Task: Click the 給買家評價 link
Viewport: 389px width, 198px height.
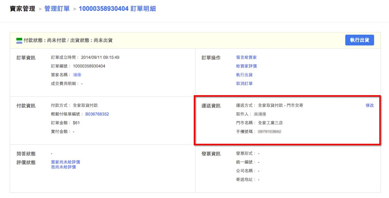Action: click(x=247, y=66)
